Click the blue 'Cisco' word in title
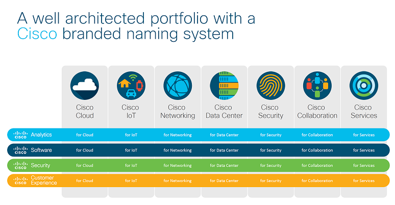Screen dimensions: 395x205 pyautogui.click(x=37, y=34)
